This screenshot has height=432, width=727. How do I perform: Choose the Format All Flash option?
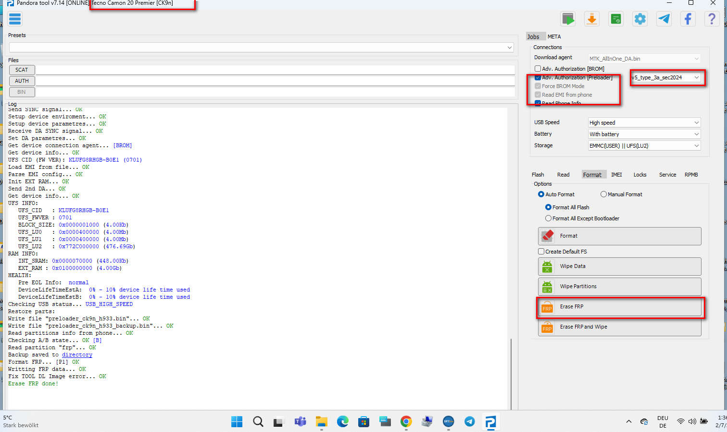pyautogui.click(x=548, y=207)
